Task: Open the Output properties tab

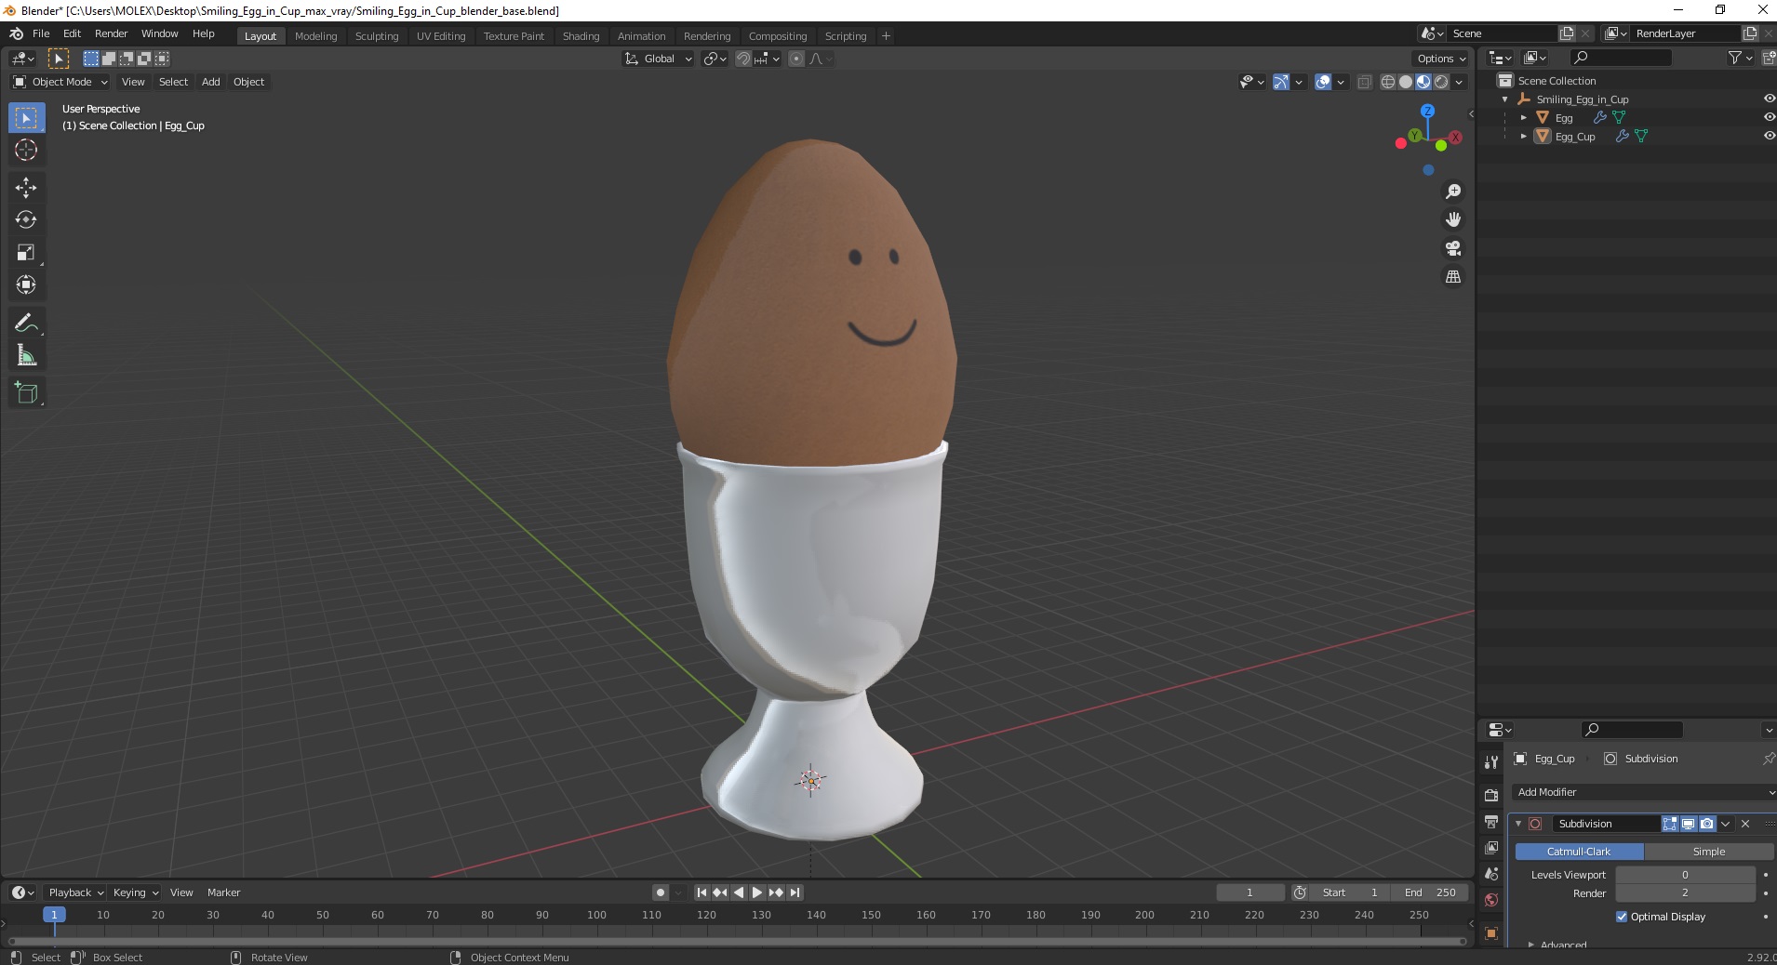Action: click(1491, 822)
